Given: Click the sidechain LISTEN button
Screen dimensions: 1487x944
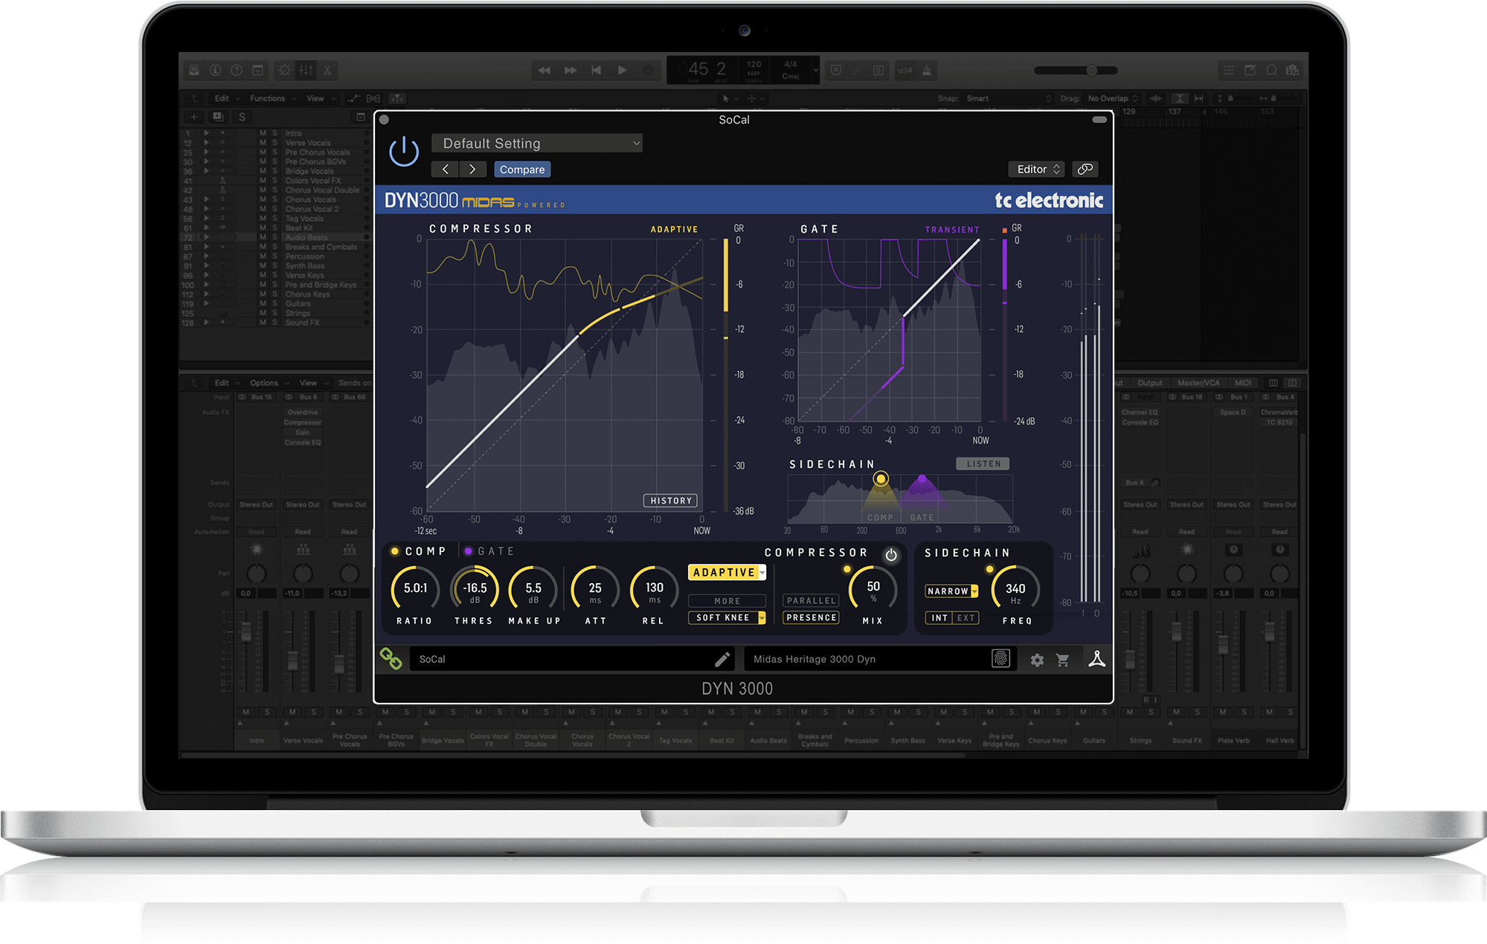Looking at the screenshot, I should (x=983, y=463).
